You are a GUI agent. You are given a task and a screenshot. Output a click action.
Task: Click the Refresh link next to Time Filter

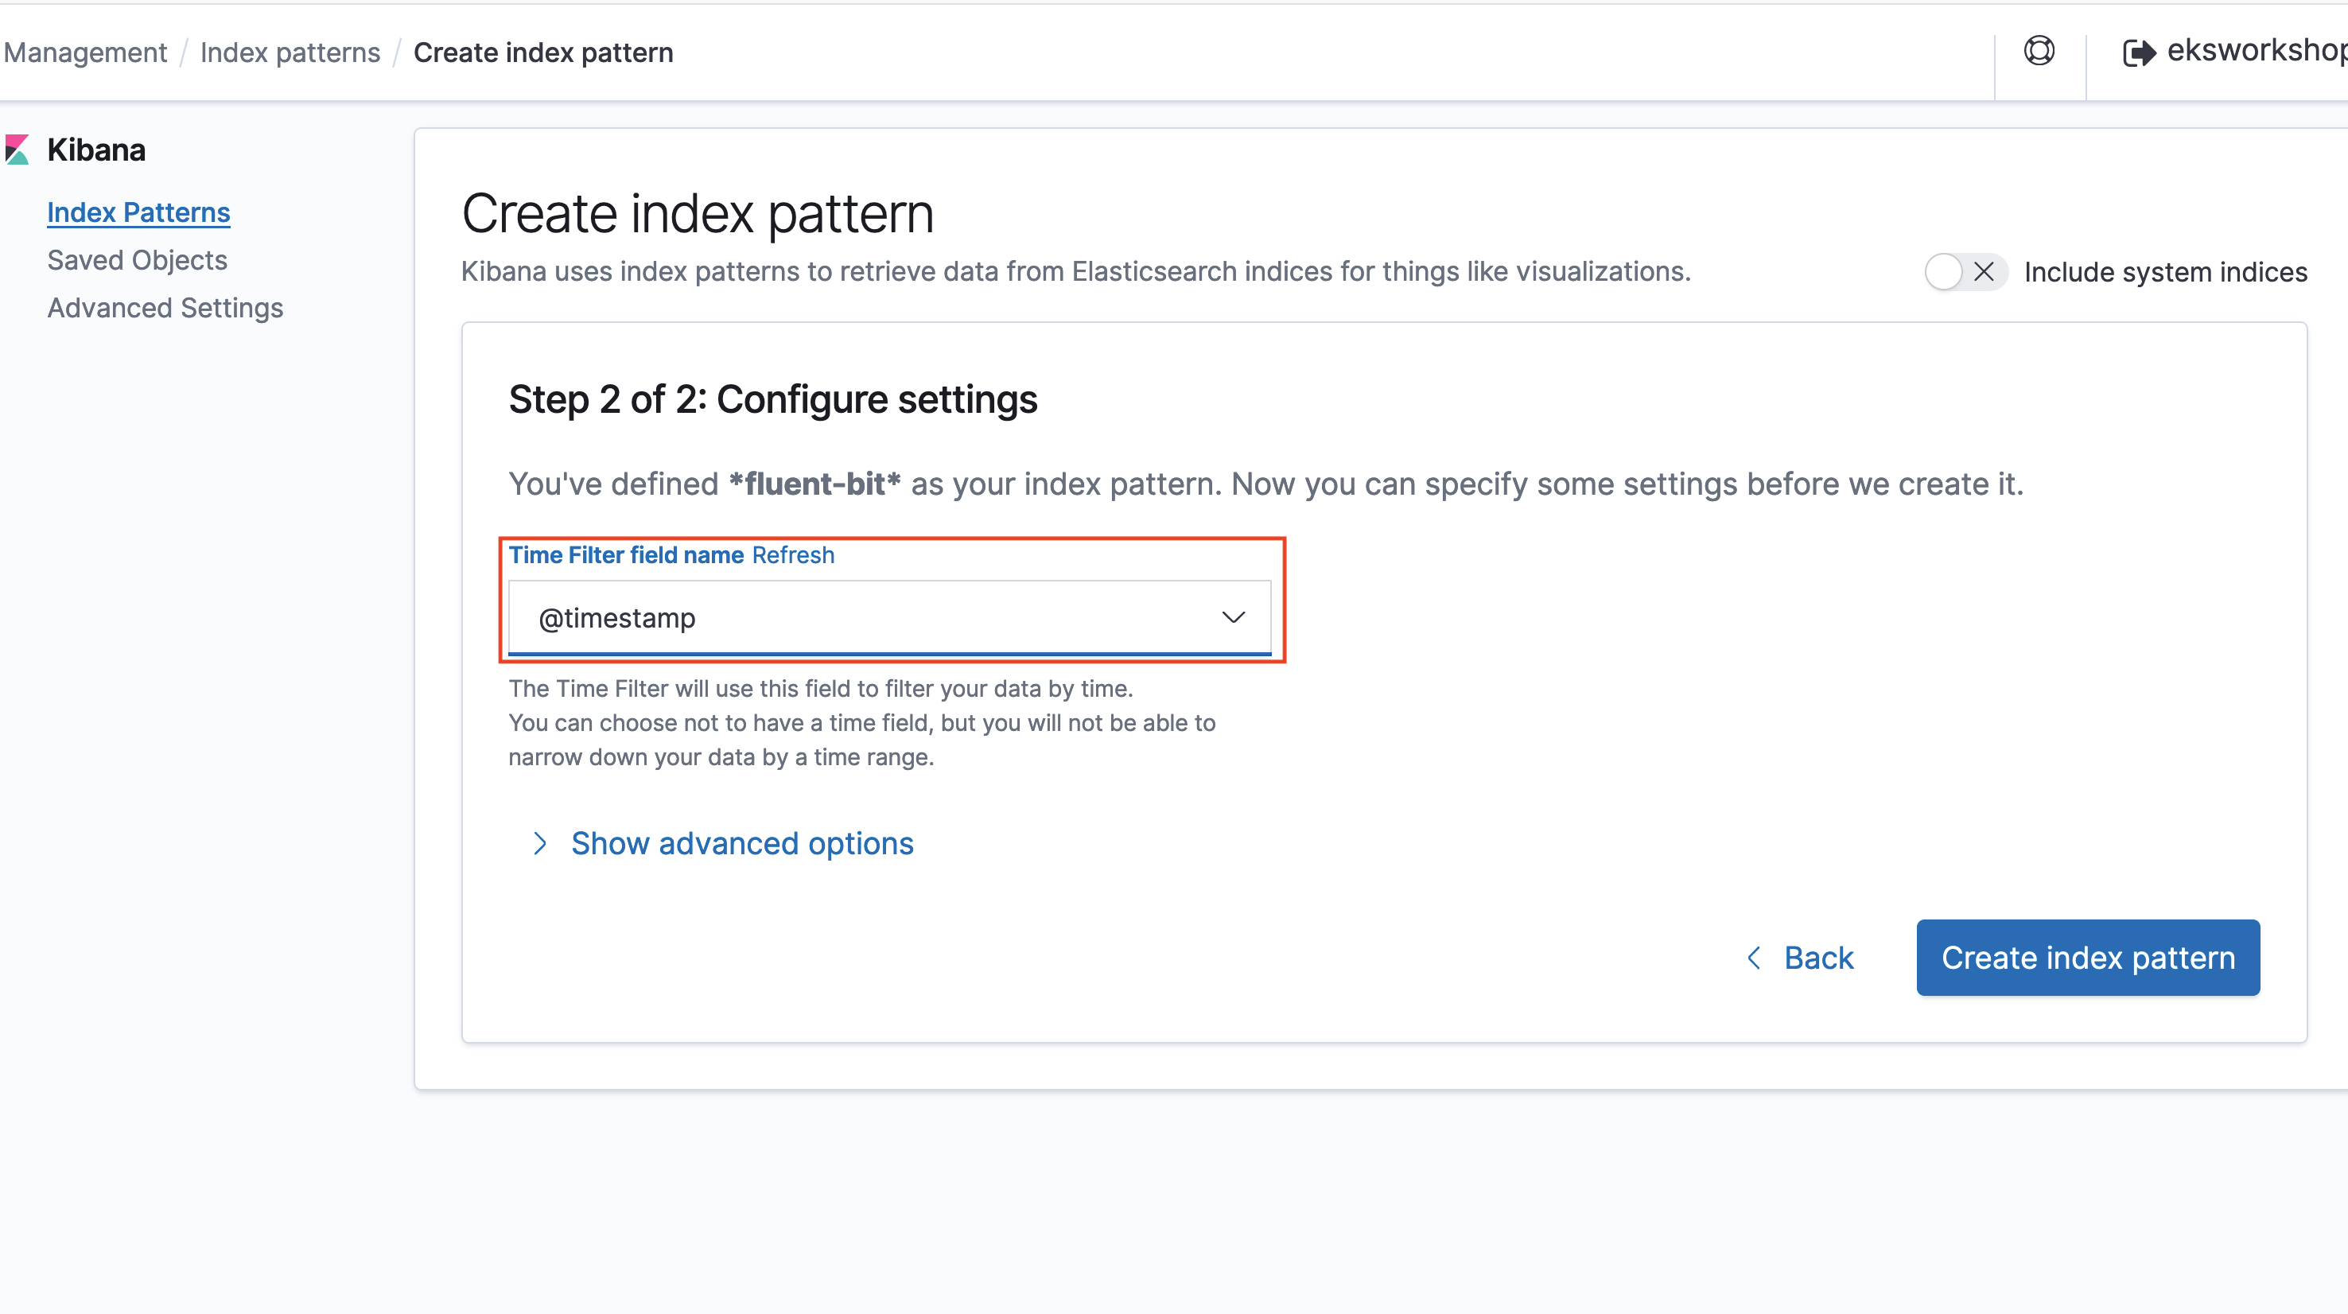(x=791, y=554)
